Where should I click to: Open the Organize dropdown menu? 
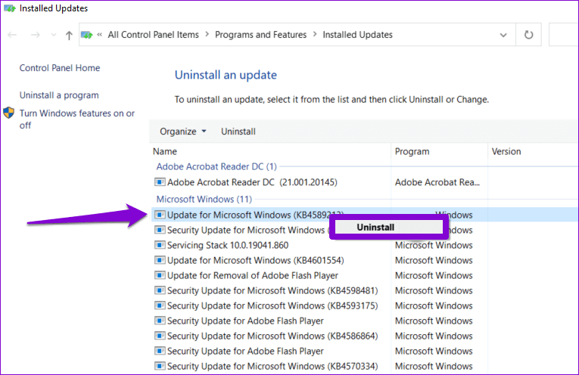(183, 132)
